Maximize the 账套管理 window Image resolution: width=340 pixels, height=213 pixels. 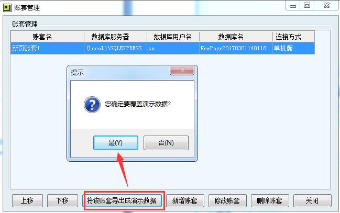click(307, 5)
